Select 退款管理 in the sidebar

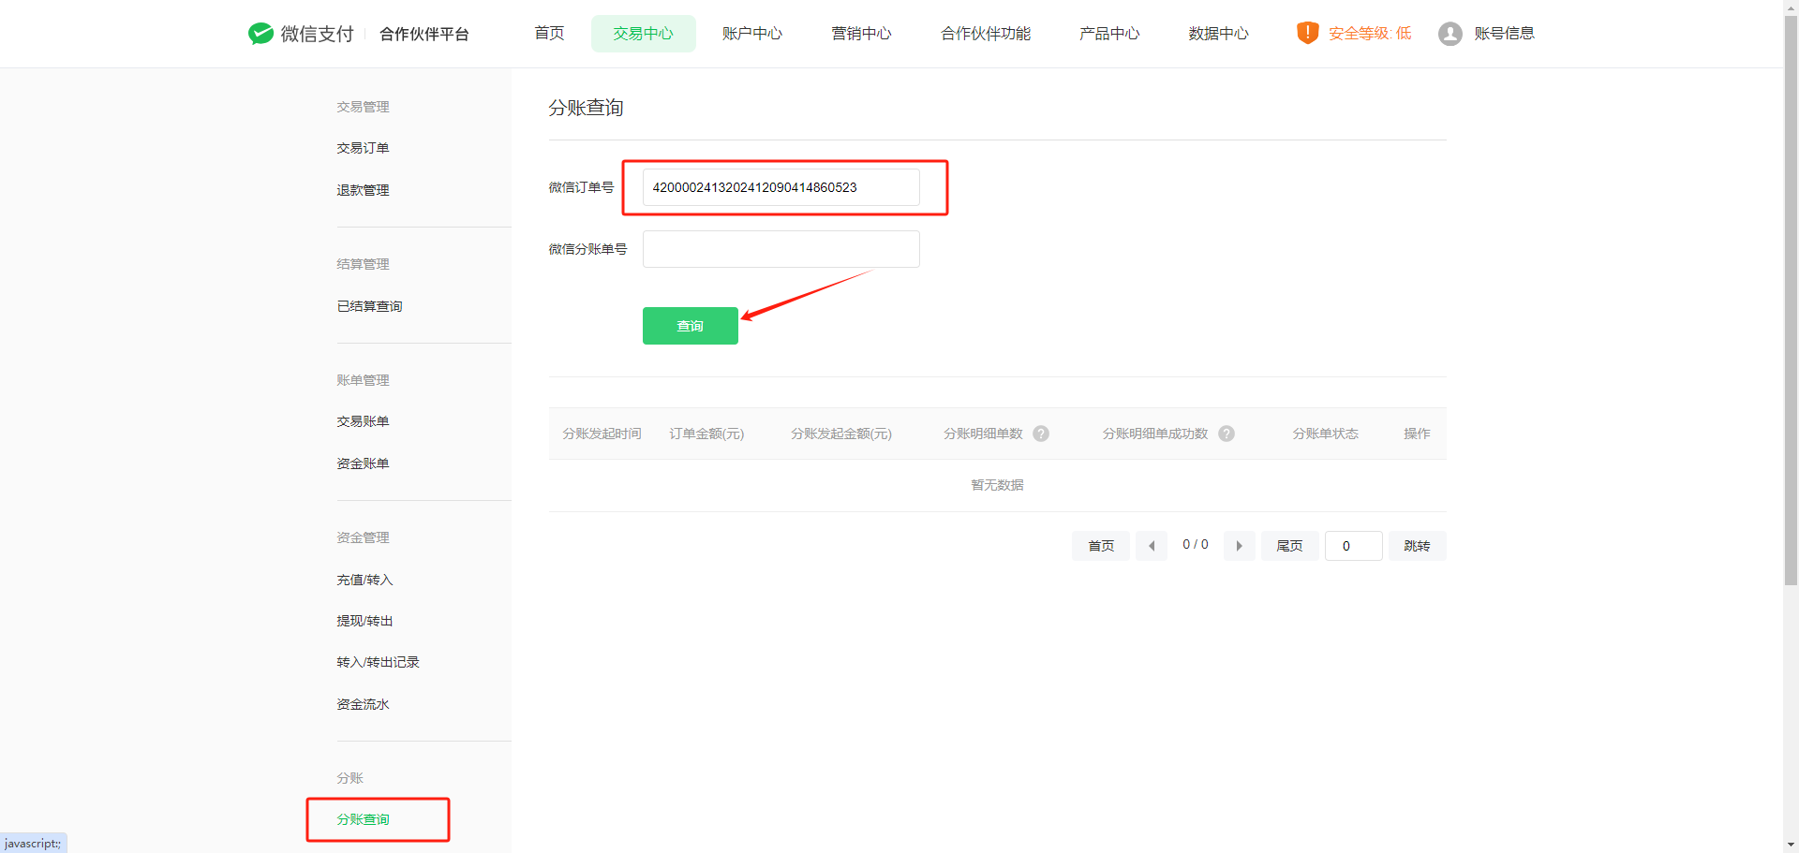(x=364, y=190)
